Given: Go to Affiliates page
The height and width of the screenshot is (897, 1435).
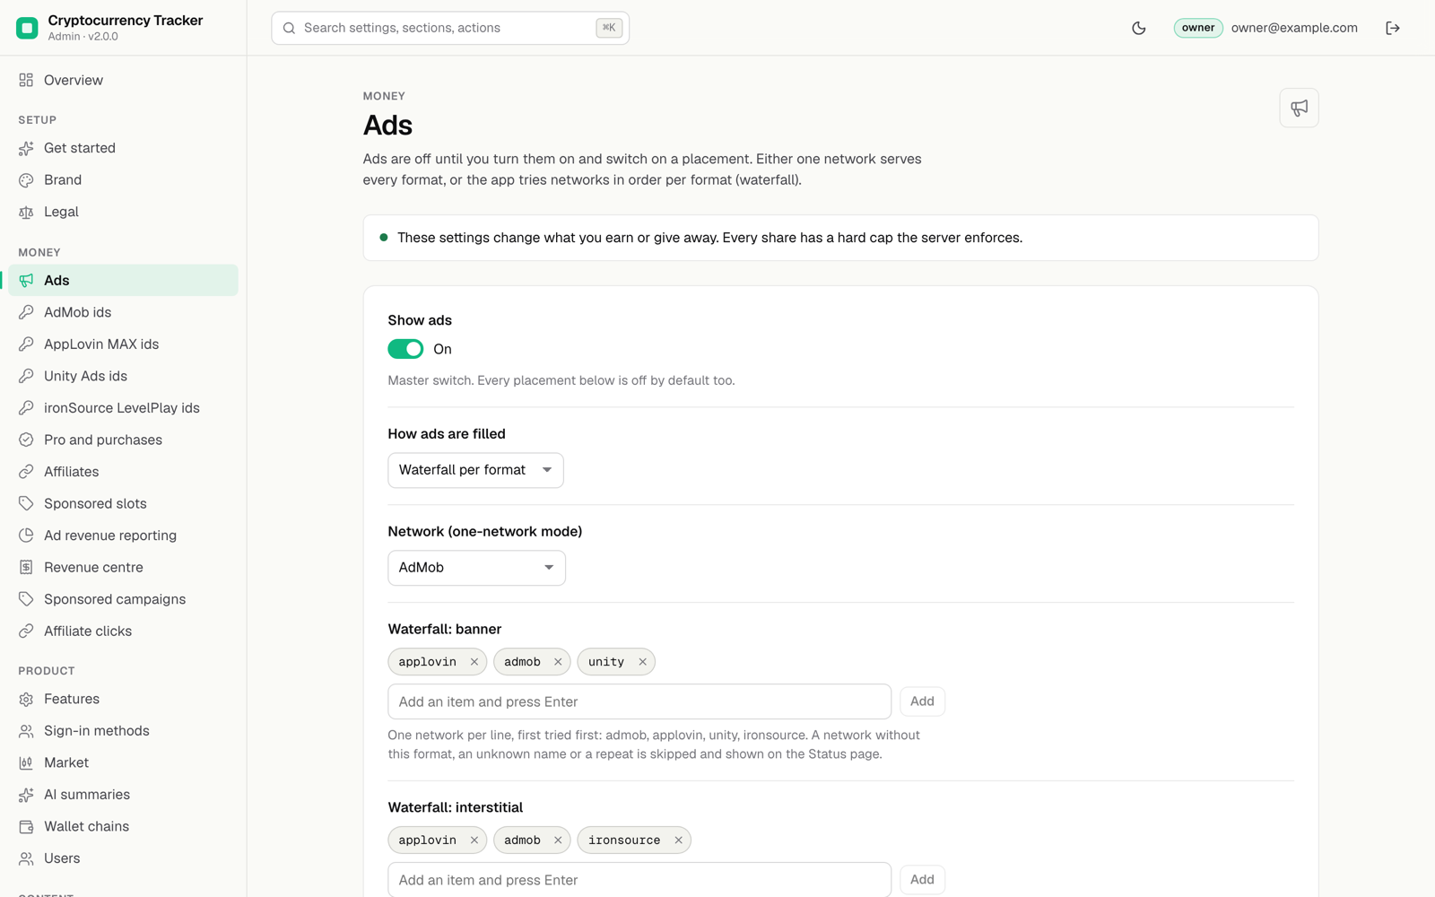Looking at the screenshot, I should (123, 472).
